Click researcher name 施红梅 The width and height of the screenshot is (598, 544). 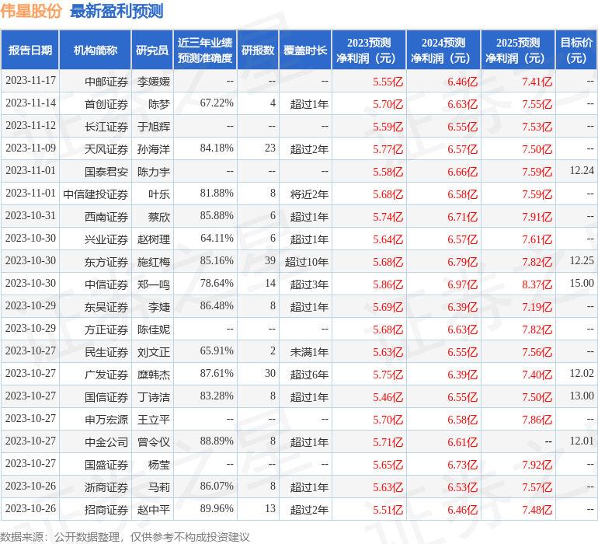point(154,262)
